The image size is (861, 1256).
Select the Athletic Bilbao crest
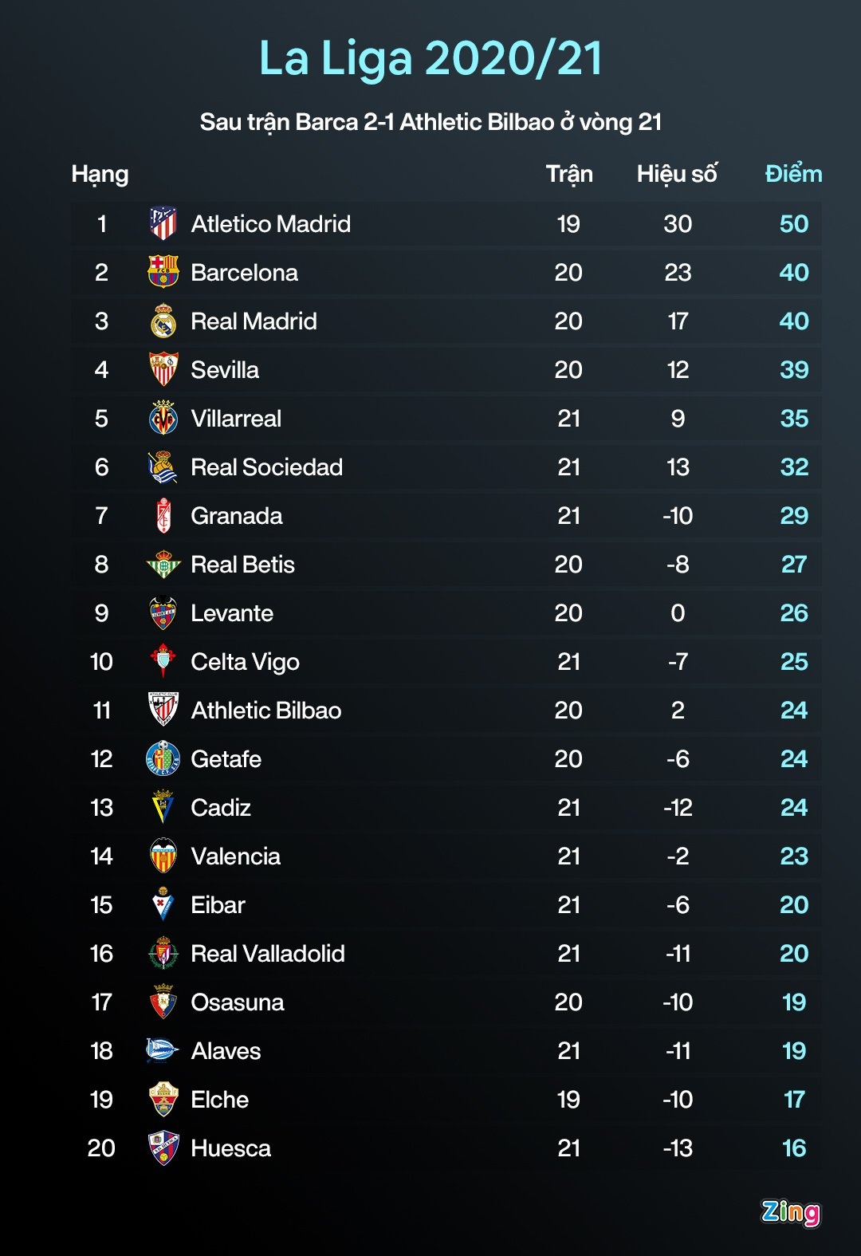pyautogui.click(x=163, y=711)
